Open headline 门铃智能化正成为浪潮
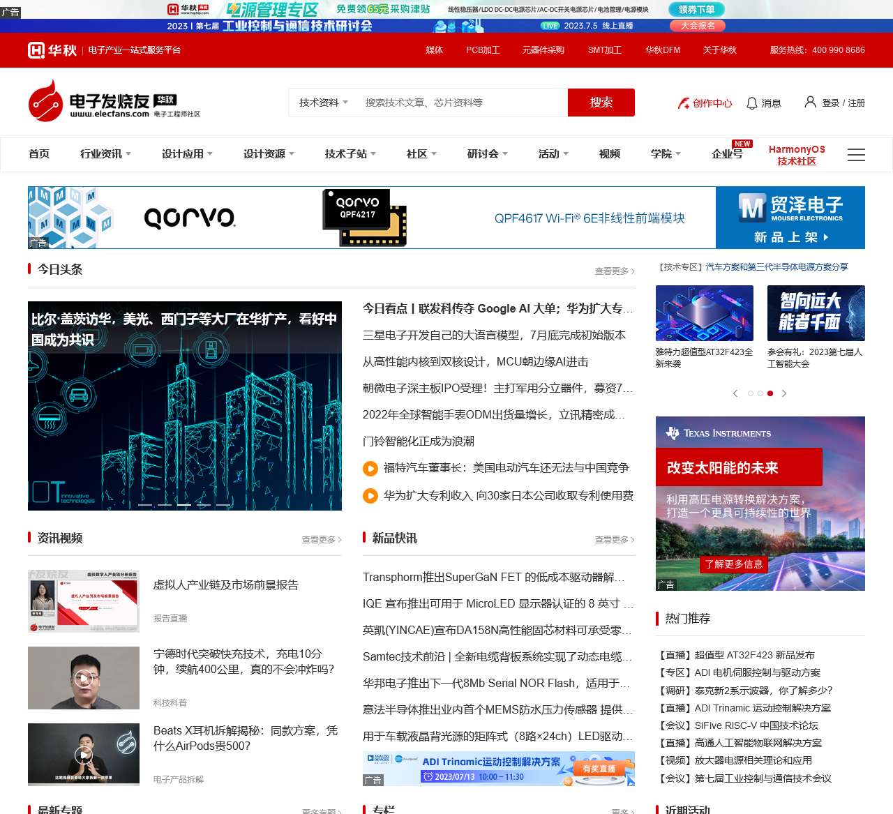893x814 pixels. tap(419, 442)
